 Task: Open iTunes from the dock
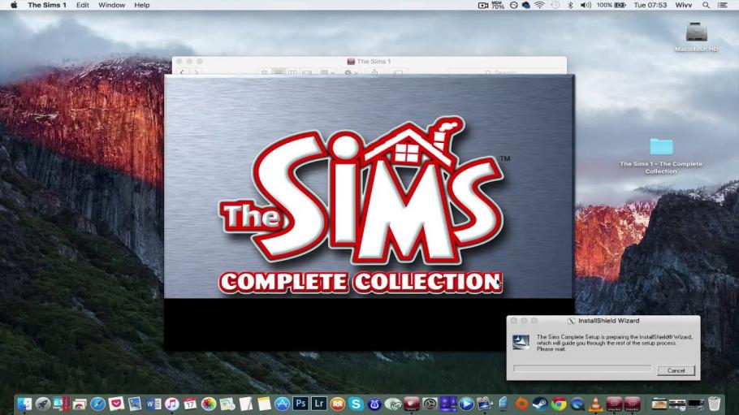point(172,403)
